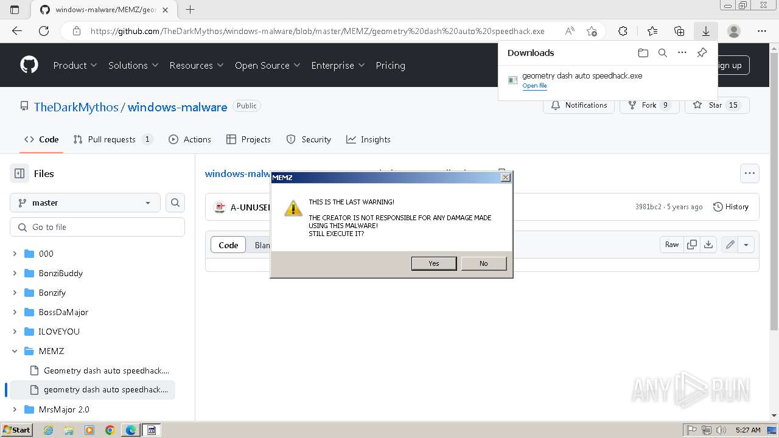This screenshot has width=779, height=438.
Task: Expand the BonziBuddy folder
Action: click(x=15, y=273)
